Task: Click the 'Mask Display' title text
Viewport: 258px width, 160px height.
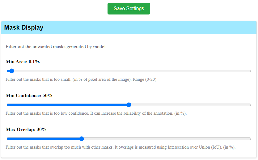Action: tap(24, 28)
